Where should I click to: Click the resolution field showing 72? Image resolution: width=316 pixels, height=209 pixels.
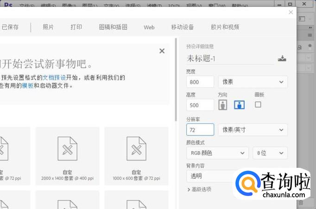(x=200, y=130)
